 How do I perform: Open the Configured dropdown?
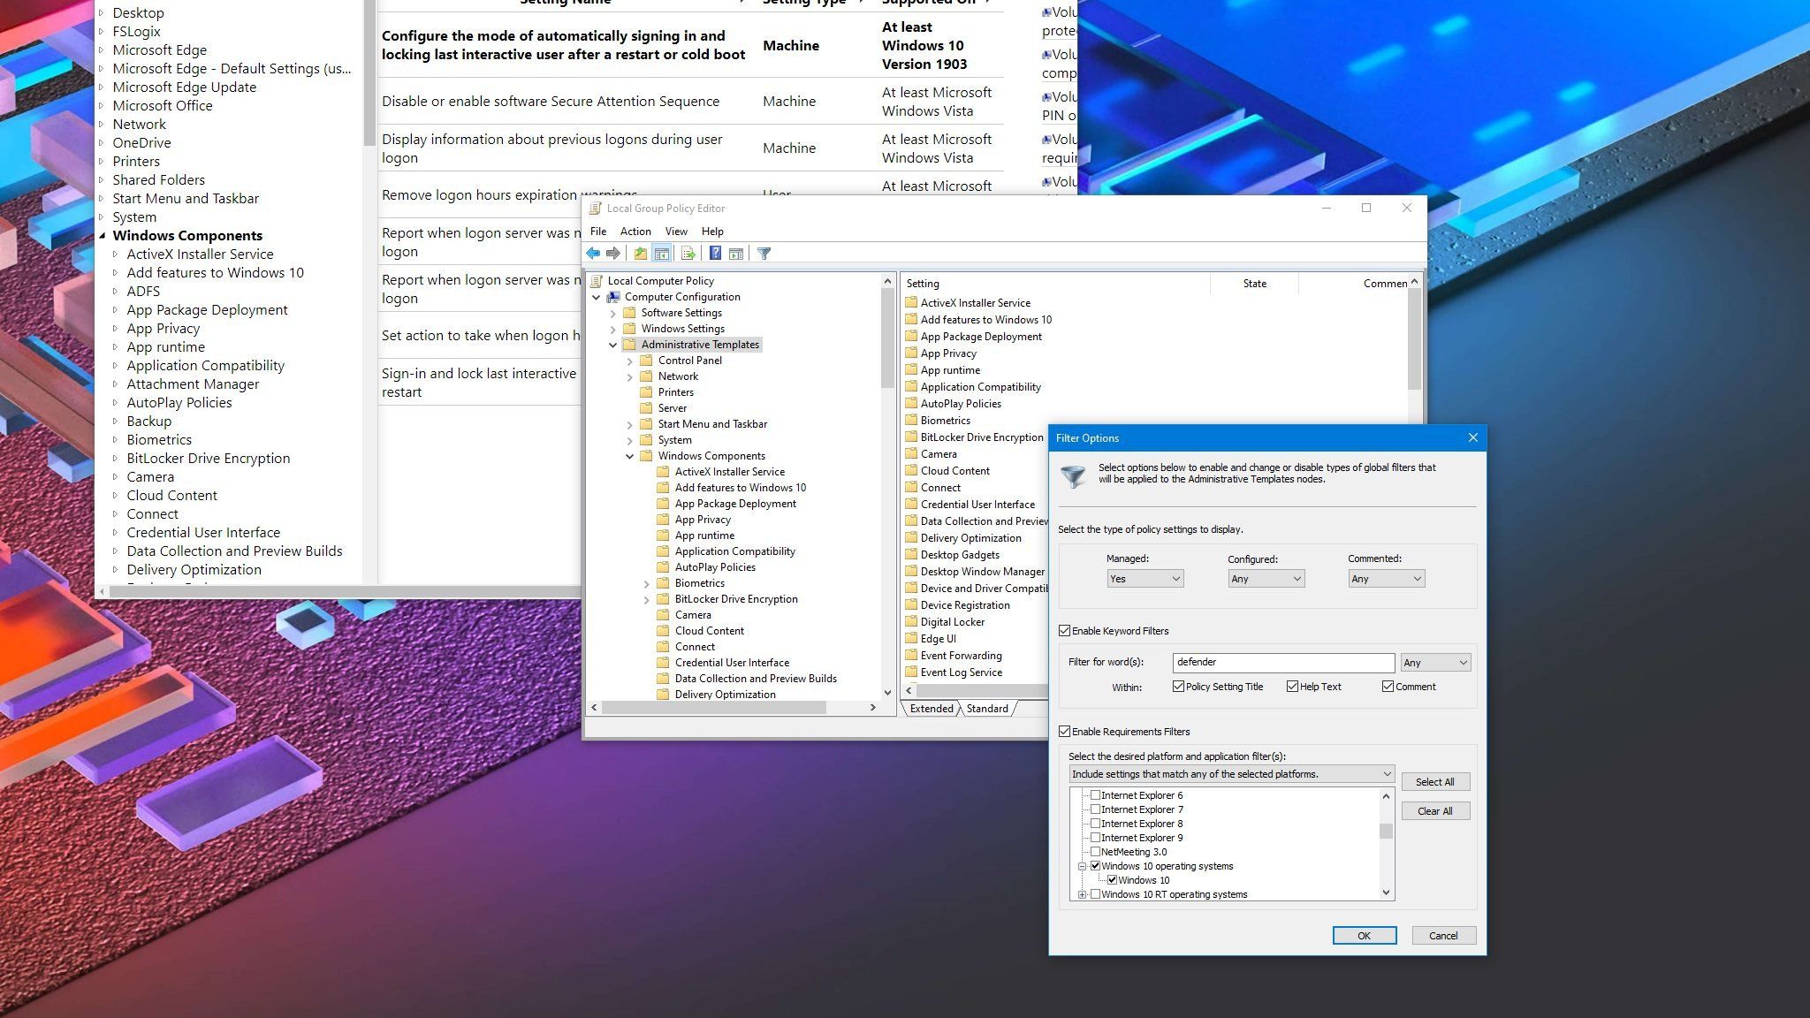click(x=1266, y=579)
